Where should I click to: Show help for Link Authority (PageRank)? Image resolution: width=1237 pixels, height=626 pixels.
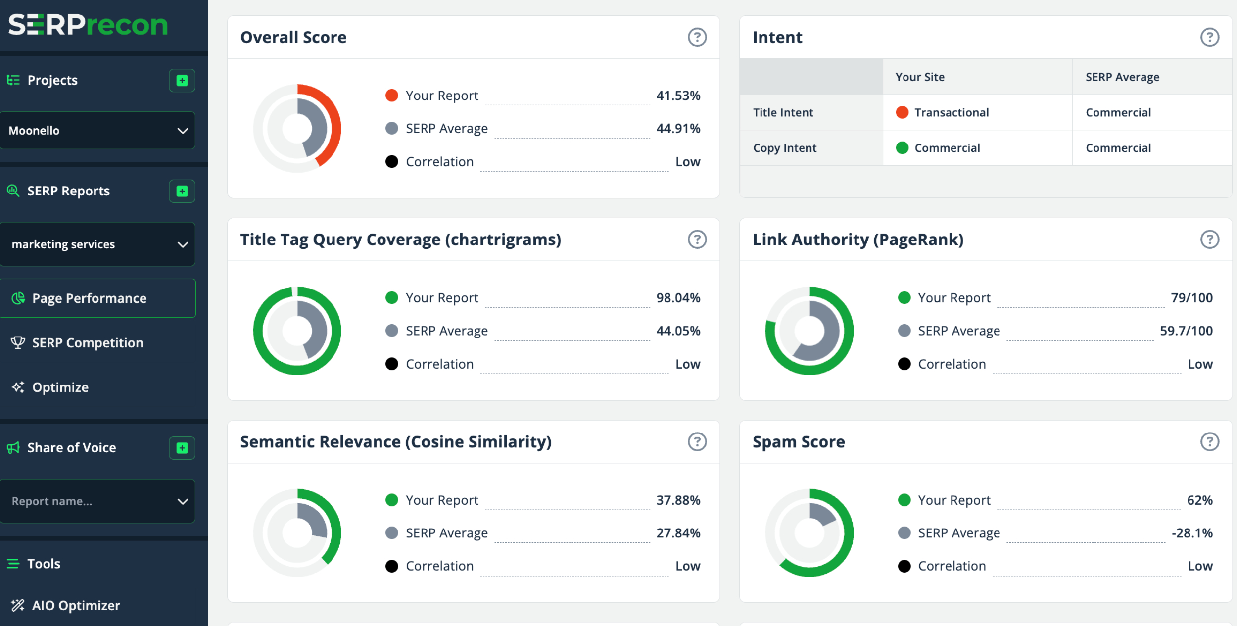pyautogui.click(x=1209, y=240)
